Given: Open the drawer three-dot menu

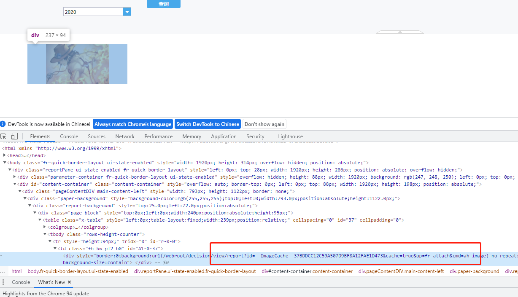Looking at the screenshot, I should click(x=3, y=282).
